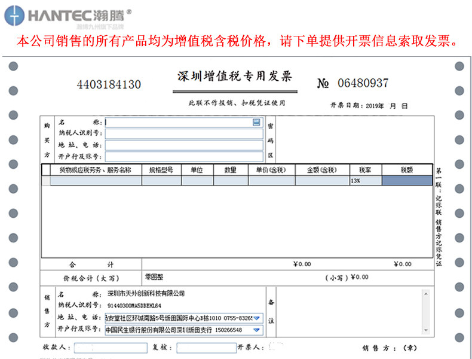472x359 pixels.
Task: Click invoice number 06480937
Action: (x=363, y=83)
